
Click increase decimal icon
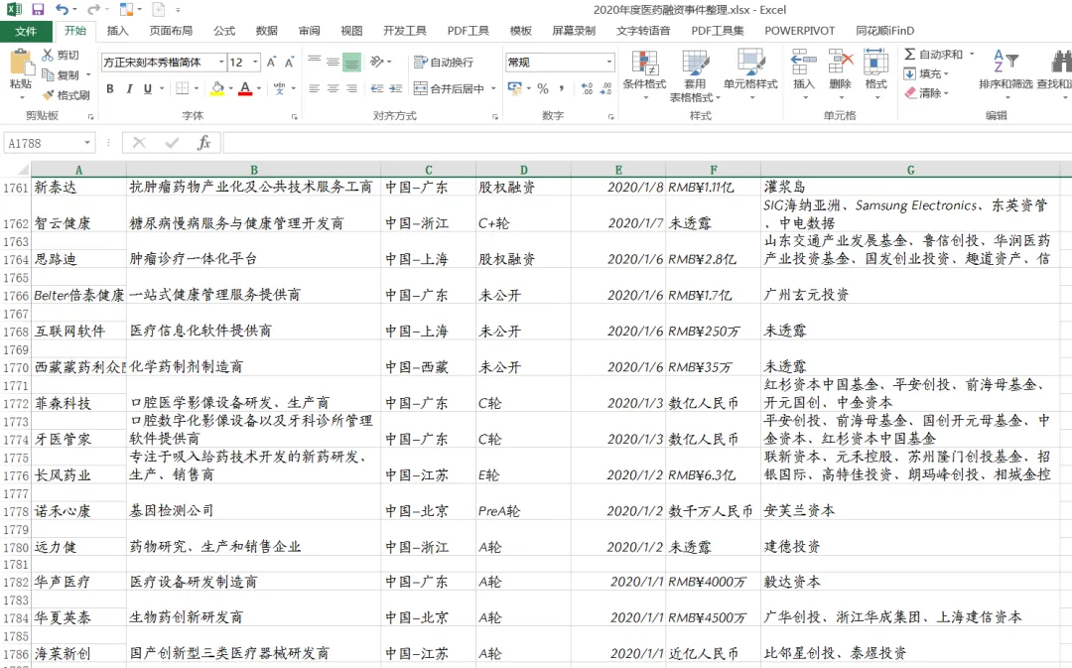click(587, 88)
